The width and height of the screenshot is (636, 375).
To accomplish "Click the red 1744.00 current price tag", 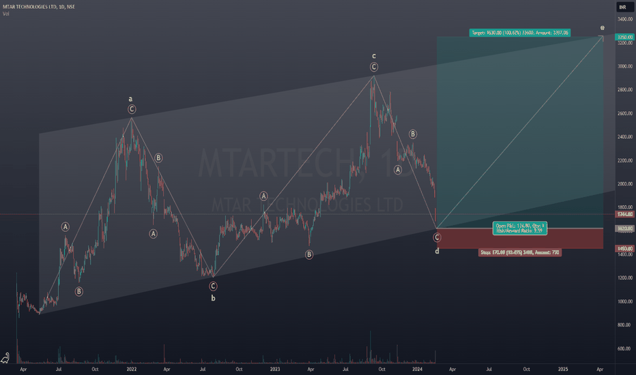I will tap(625, 214).
